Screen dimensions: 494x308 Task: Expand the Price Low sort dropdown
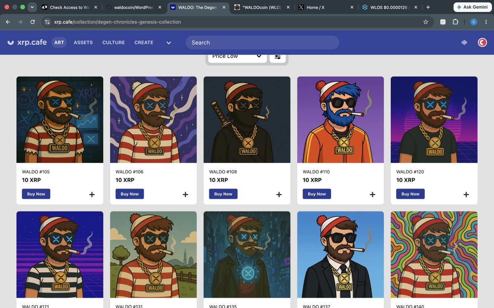(x=237, y=57)
